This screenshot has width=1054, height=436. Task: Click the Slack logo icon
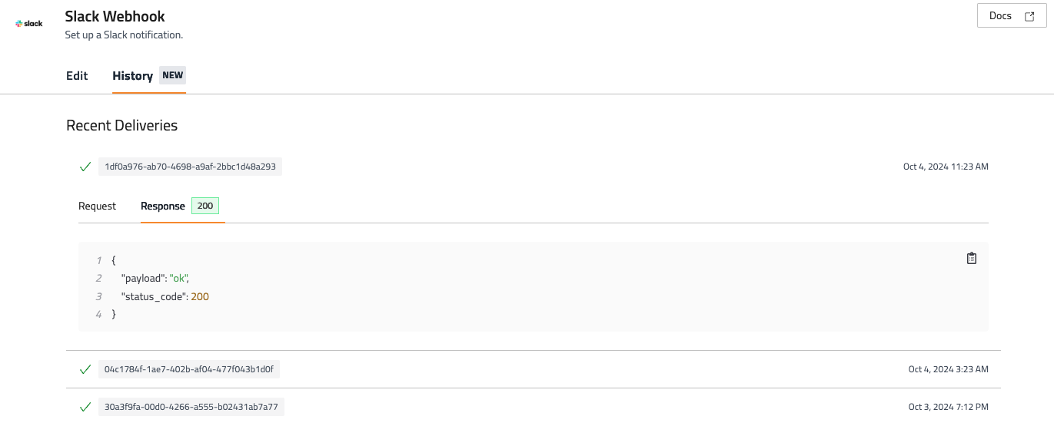29,24
